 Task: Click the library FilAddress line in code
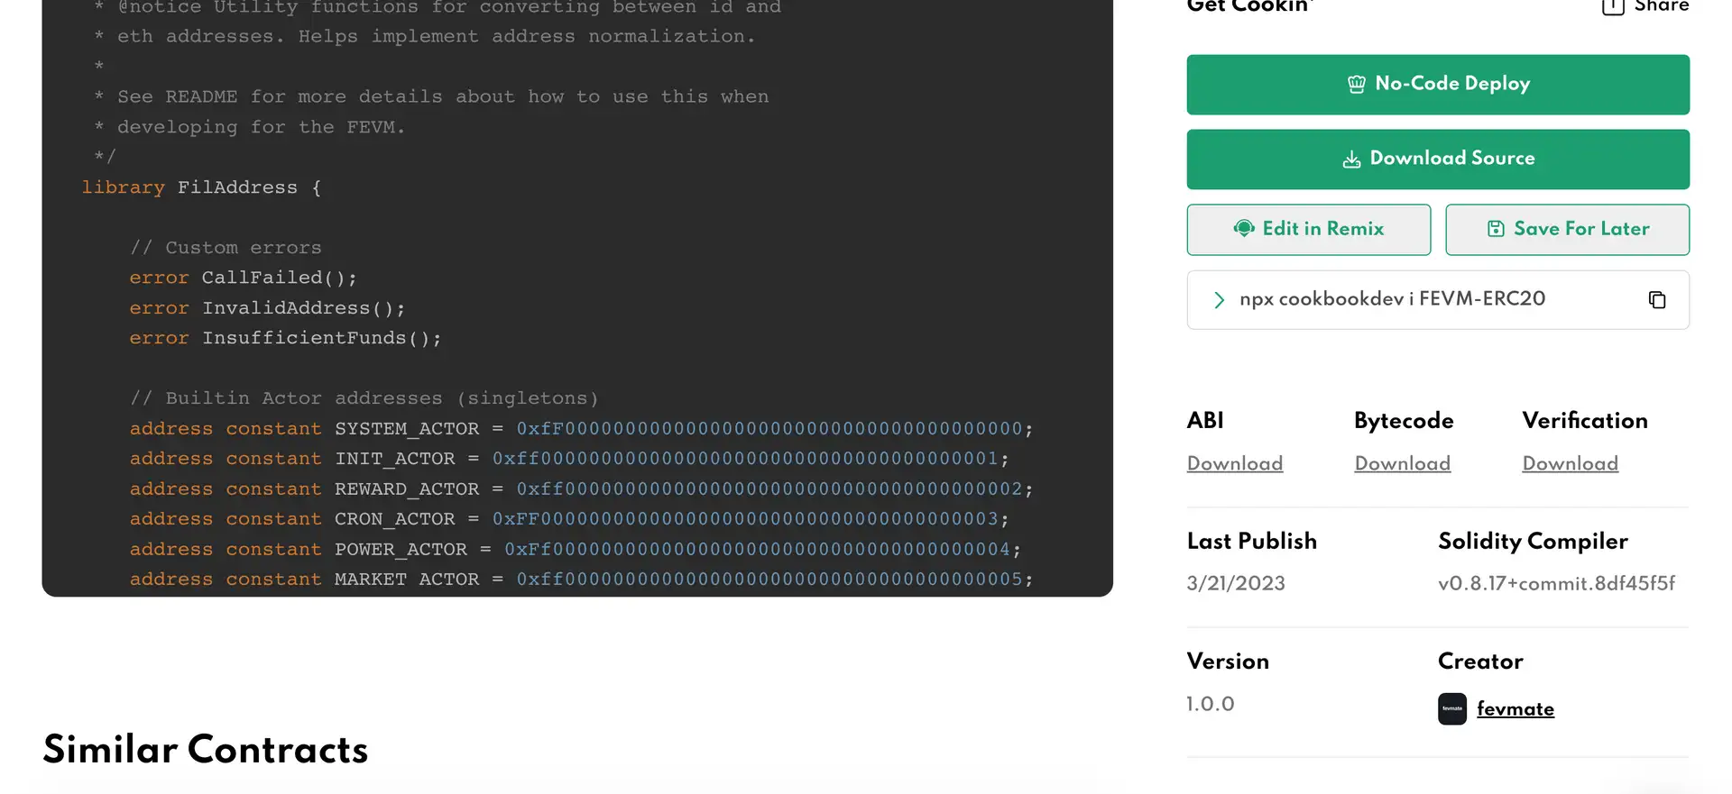tap(201, 187)
